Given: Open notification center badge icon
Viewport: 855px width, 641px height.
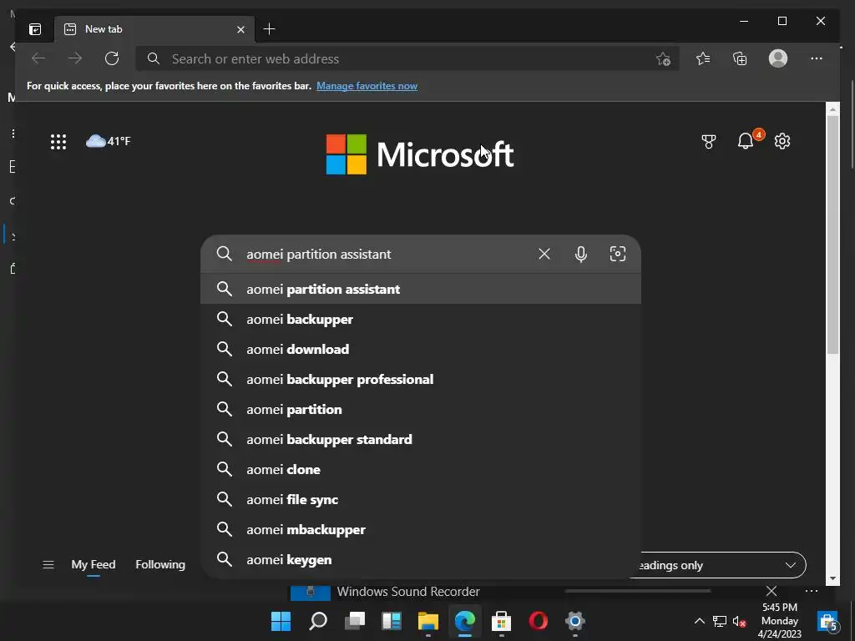Looking at the screenshot, I should [x=828, y=621].
